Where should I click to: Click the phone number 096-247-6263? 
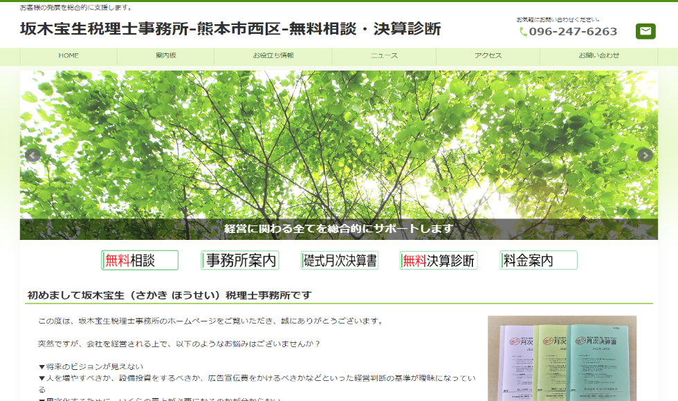(573, 32)
